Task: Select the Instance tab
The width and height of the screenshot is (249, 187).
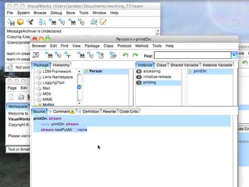Action: point(145,65)
